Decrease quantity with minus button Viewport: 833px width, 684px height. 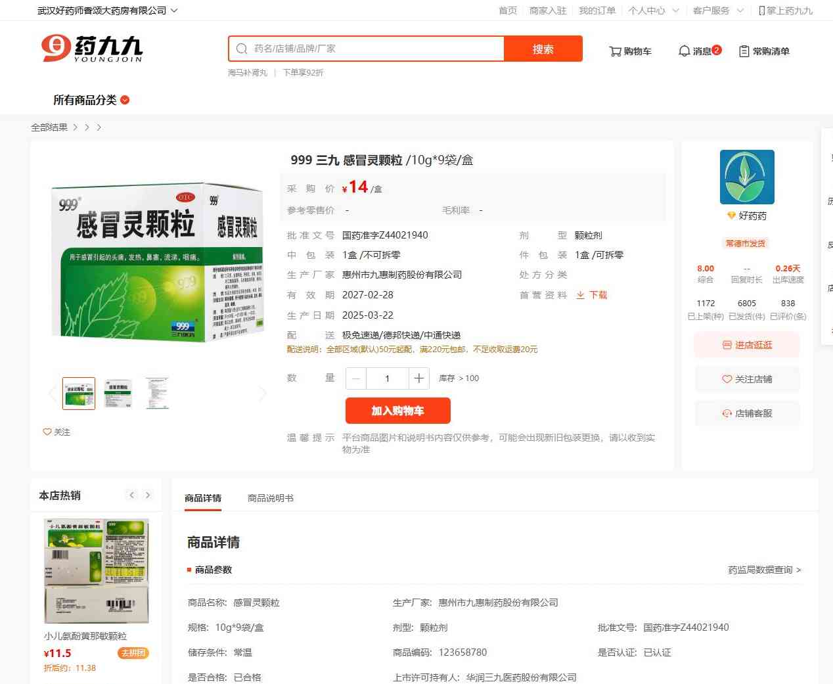(356, 378)
